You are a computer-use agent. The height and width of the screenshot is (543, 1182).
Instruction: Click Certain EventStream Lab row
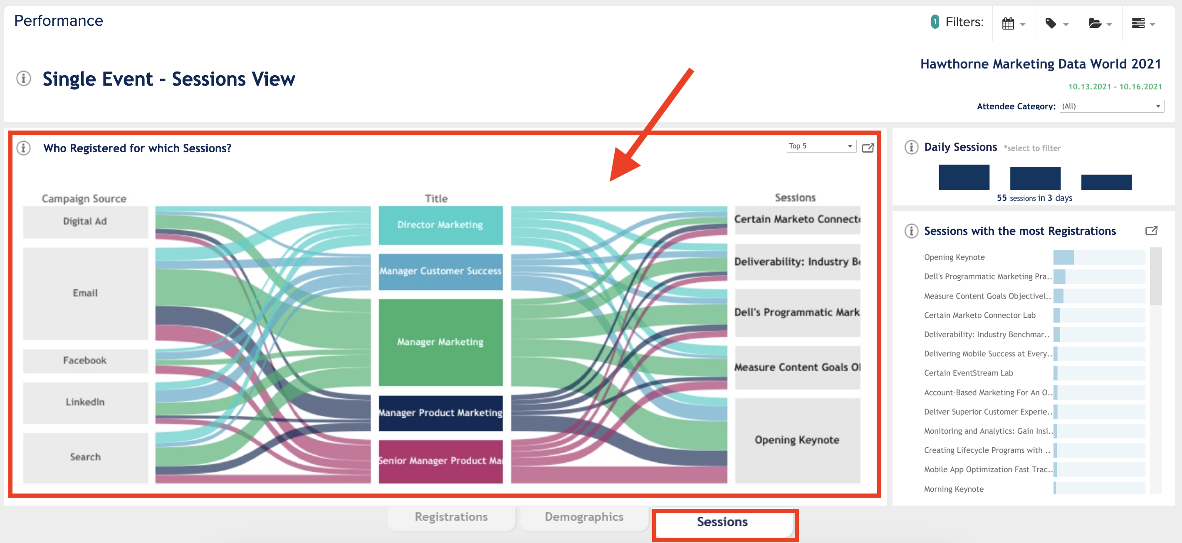pyautogui.click(x=1034, y=373)
